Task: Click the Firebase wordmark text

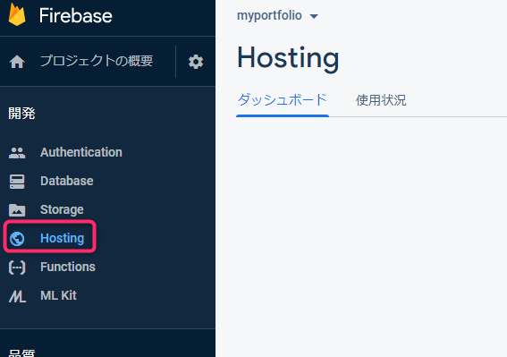Action: [76, 15]
